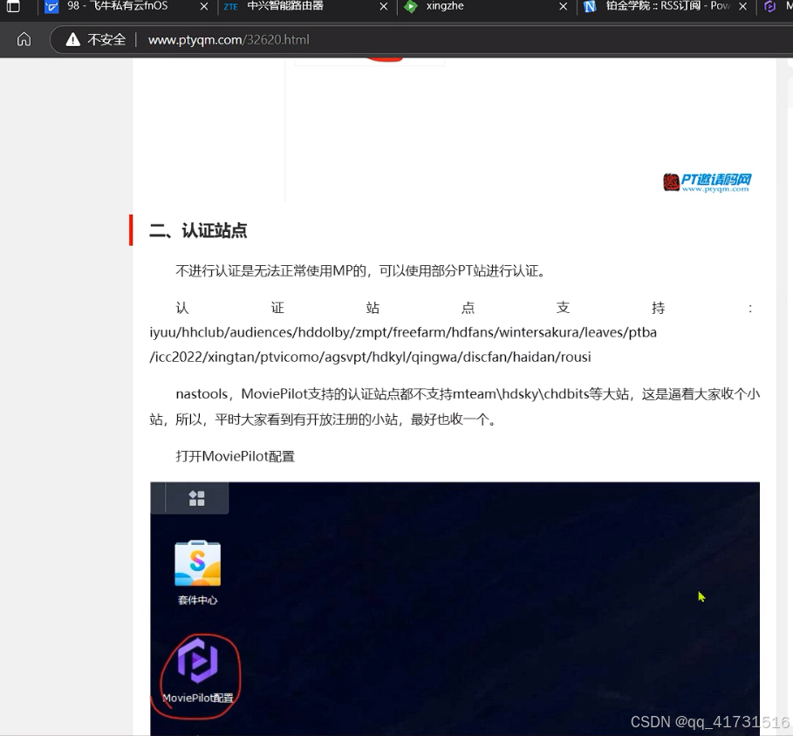793x736 pixels.
Task: Click the xingzhe tab favicon
Action: pyautogui.click(x=411, y=7)
